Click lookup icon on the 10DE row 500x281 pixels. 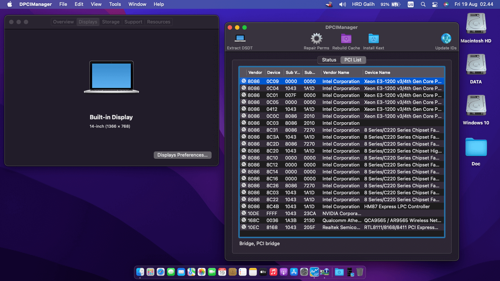click(x=244, y=213)
